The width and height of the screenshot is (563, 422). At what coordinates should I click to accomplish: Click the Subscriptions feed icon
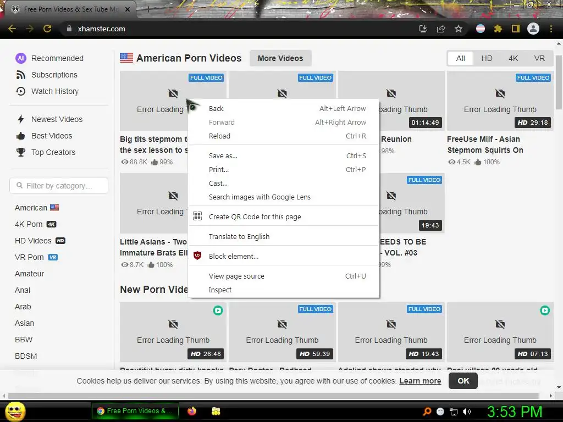[21, 75]
